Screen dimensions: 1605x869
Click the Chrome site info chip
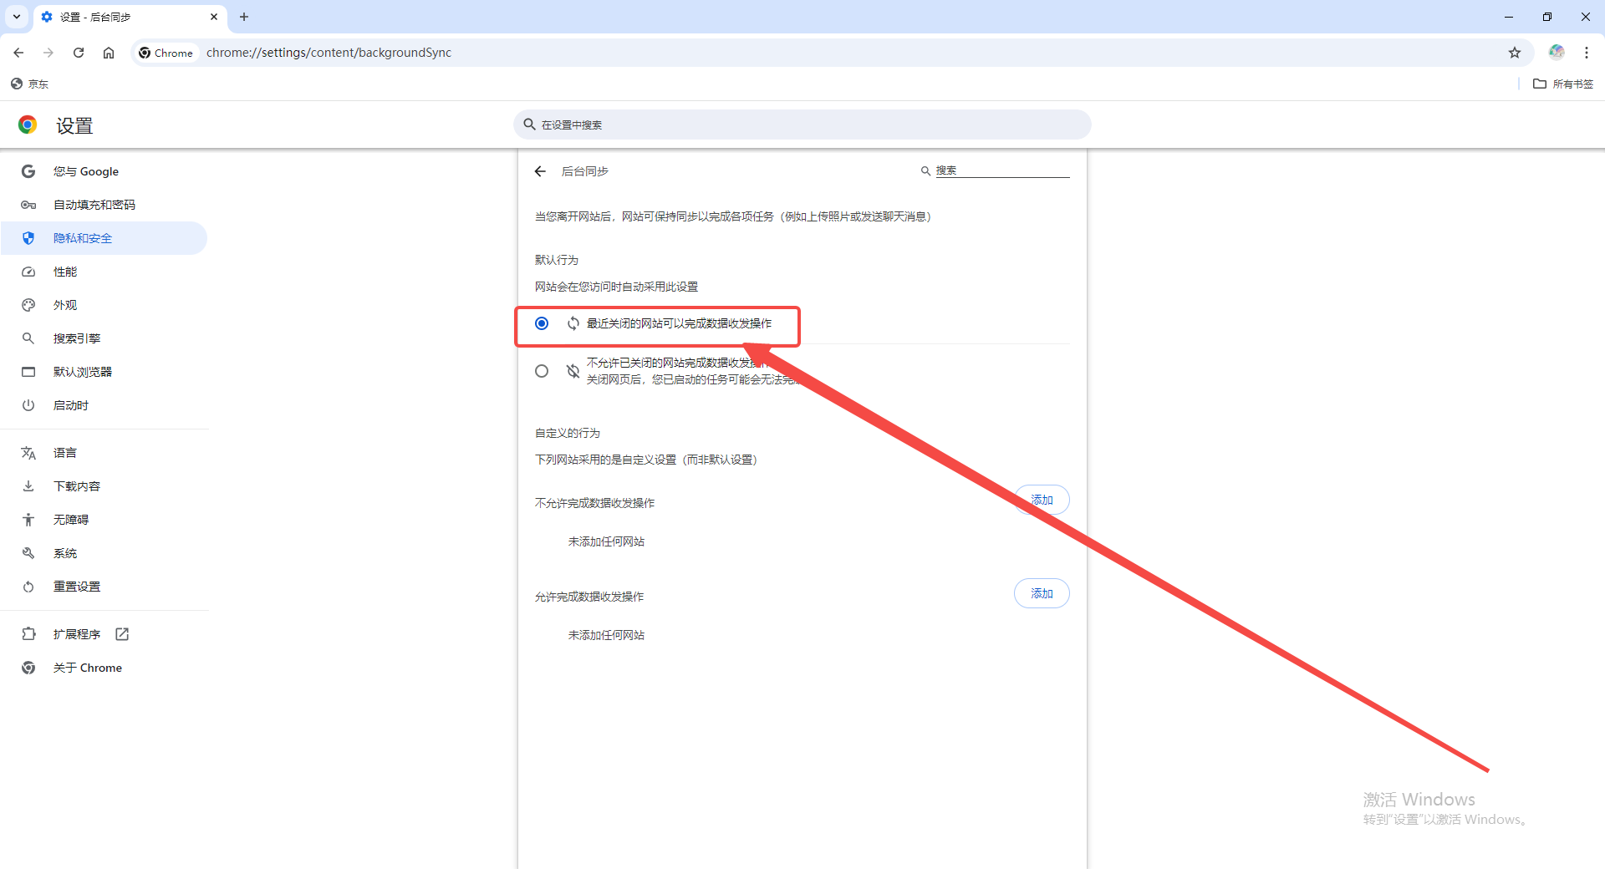tap(166, 53)
